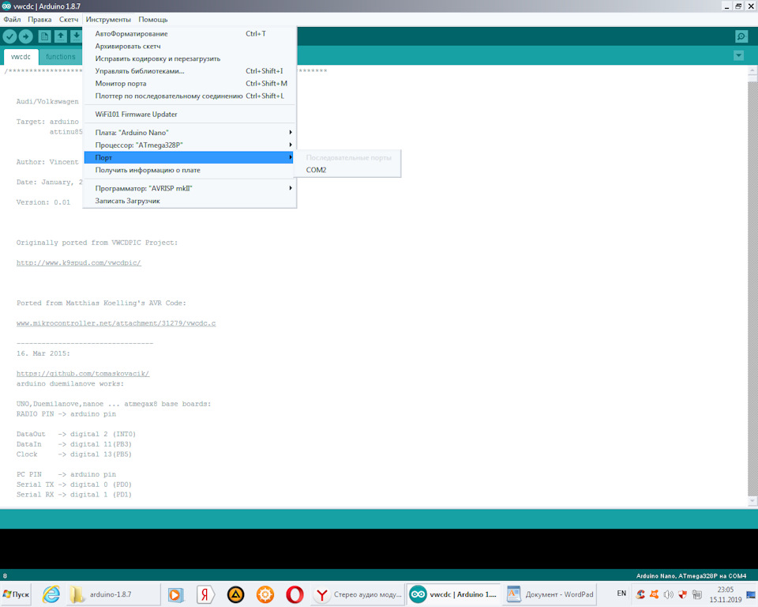
Task: Click the EN language indicator
Action: tap(621, 594)
